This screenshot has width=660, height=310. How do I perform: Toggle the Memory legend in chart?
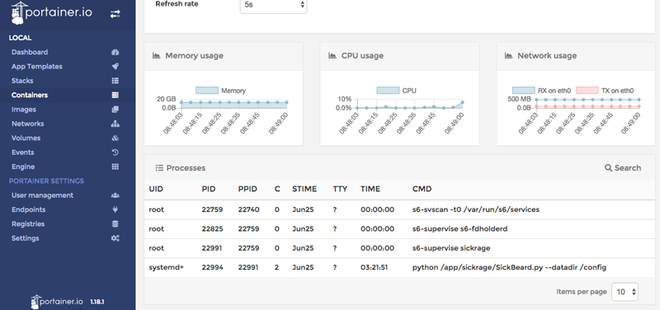tap(220, 91)
